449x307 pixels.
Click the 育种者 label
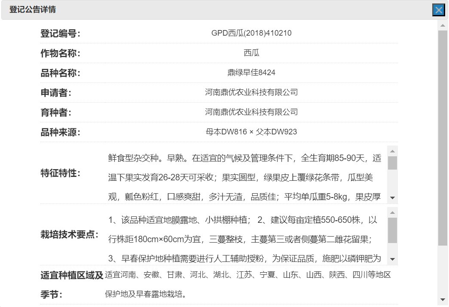56,112
